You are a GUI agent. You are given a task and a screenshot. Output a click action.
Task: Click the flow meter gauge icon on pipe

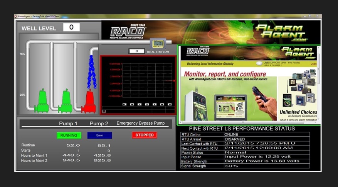(158, 44)
